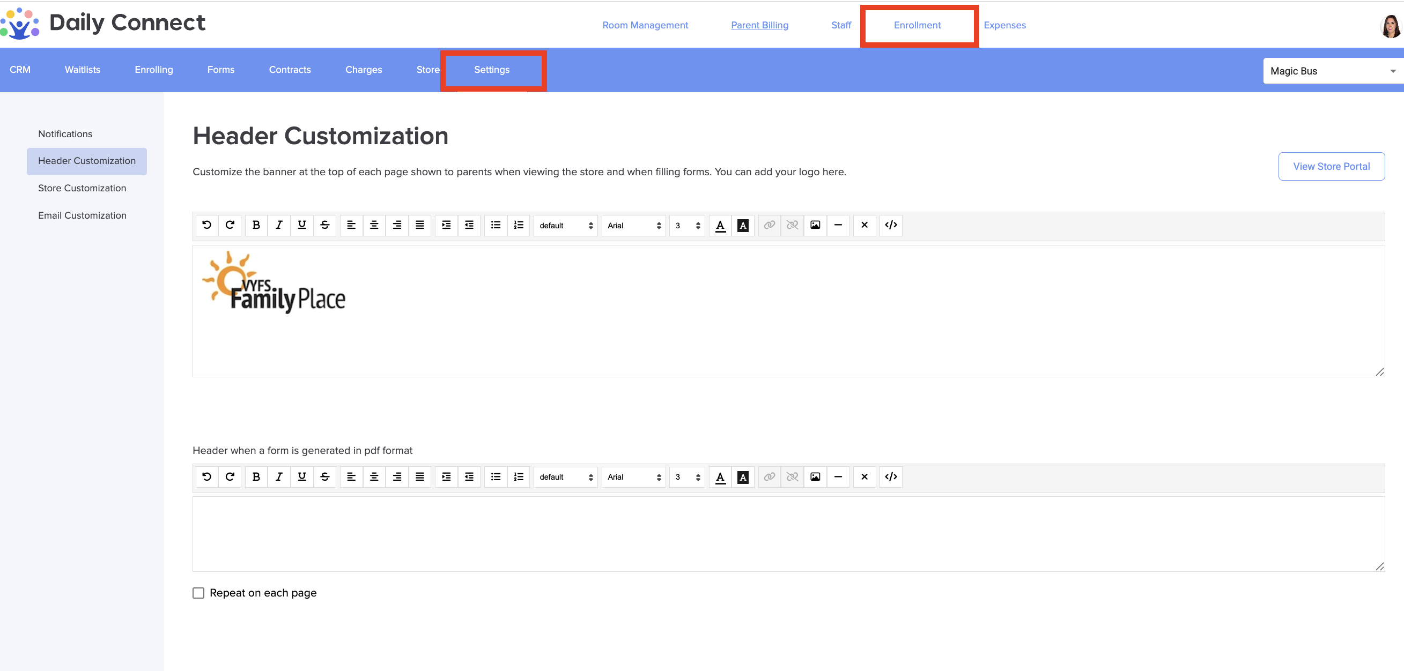Insert image using the top editor toolbar

tap(815, 225)
